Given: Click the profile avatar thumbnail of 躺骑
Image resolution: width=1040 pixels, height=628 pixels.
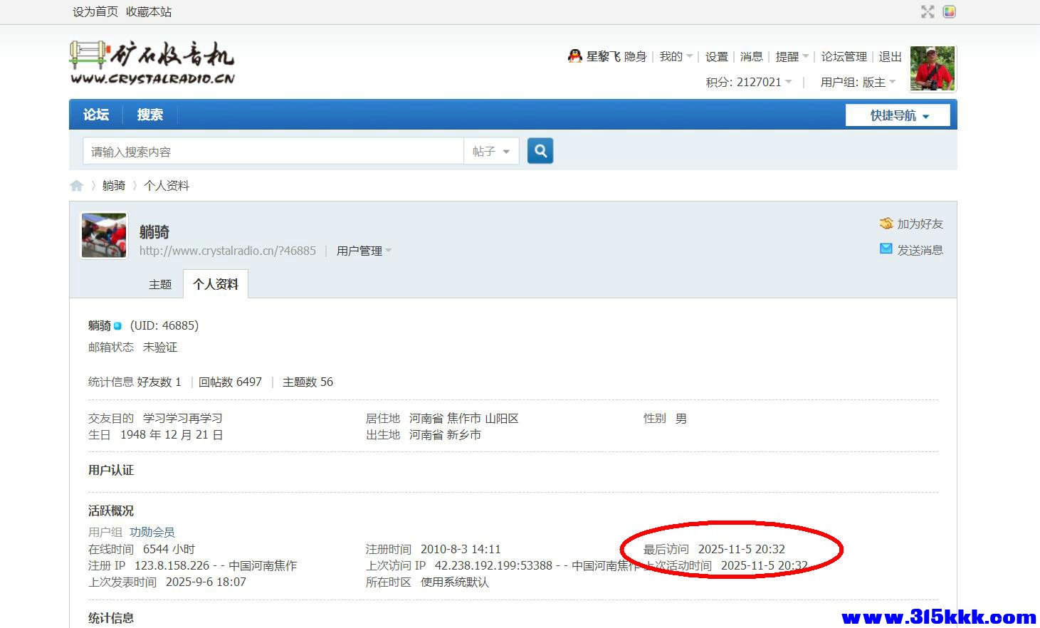Looking at the screenshot, I should click(103, 235).
